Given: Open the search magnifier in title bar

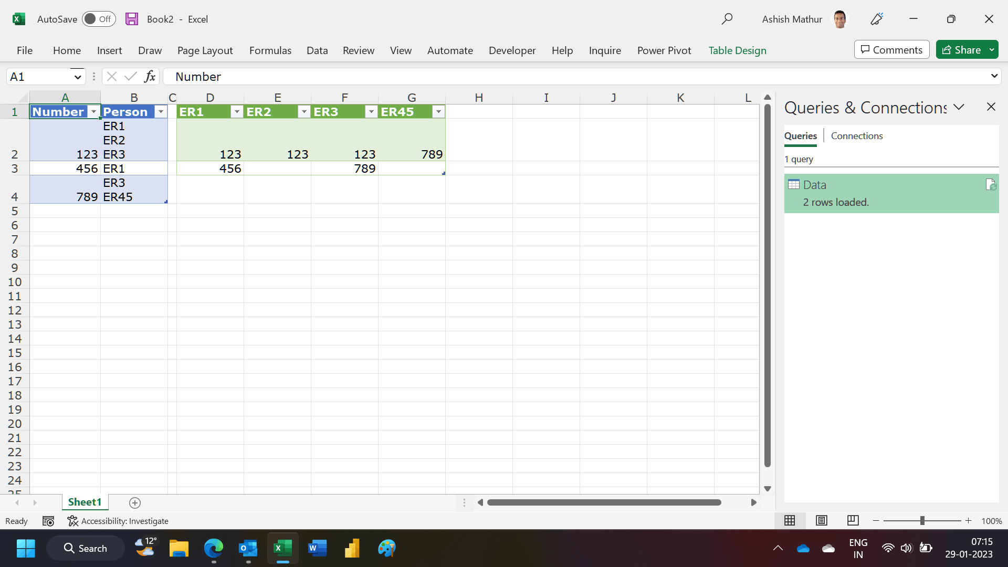Looking at the screenshot, I should coord(727,19).
